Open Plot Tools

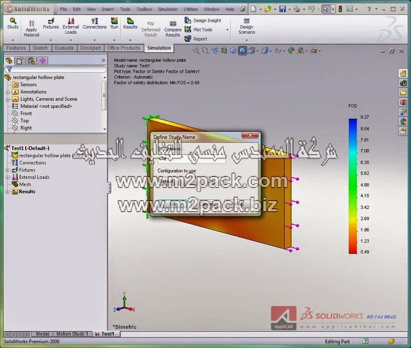tap(198, 29)
